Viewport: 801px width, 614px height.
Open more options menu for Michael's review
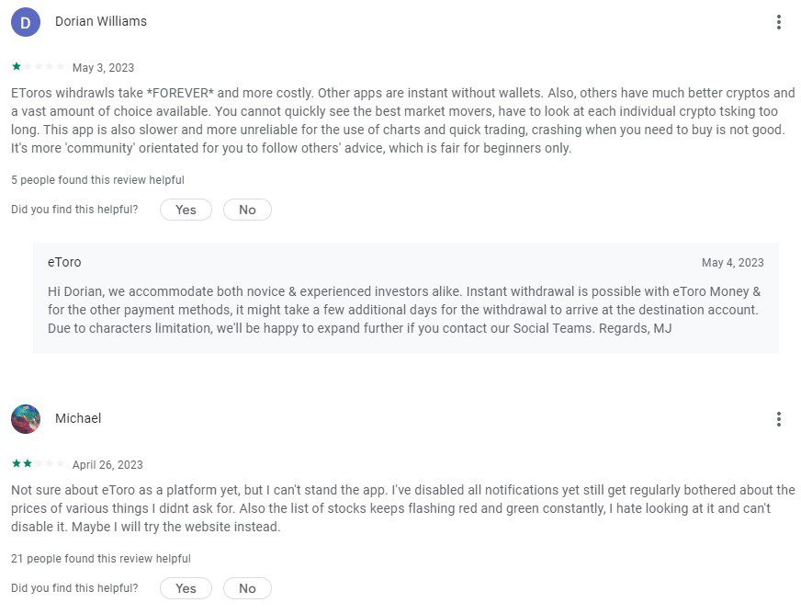[x=779, y=419]
